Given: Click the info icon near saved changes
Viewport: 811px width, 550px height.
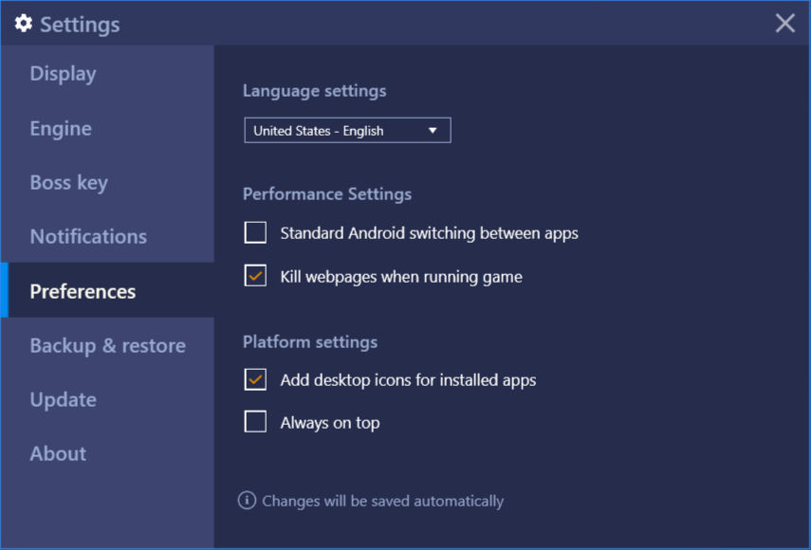Looking at the screenshot, I should pyautogui.click(x=247, y=501).
